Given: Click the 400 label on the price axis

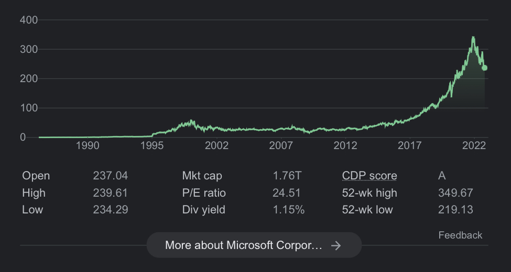Looking at the screenshot, I should point(29,20).
